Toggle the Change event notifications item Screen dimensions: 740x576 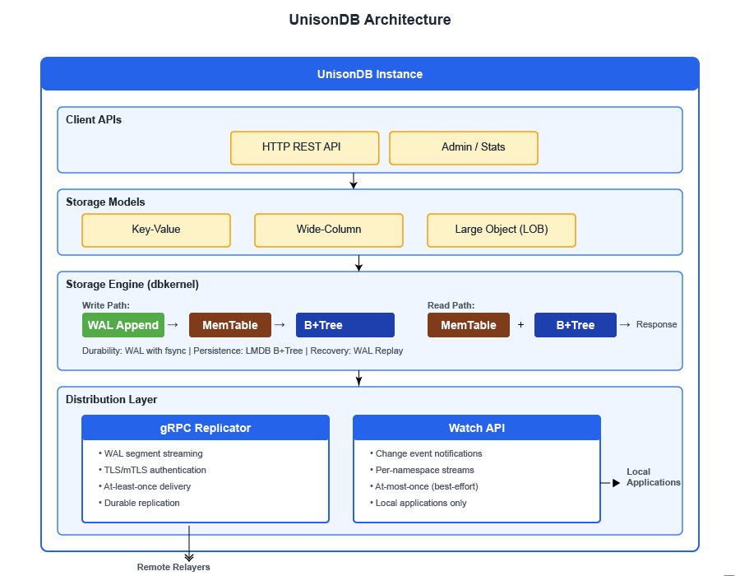pyautogui.click(x=427, y=453)
